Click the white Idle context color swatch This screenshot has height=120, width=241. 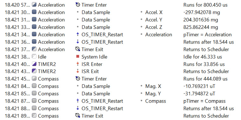(34, 57)
